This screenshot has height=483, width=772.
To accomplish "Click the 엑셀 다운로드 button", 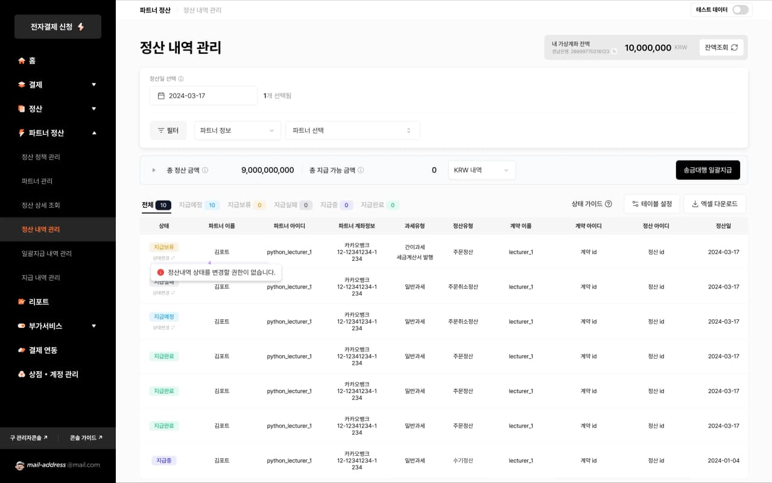I will (715, 204).
